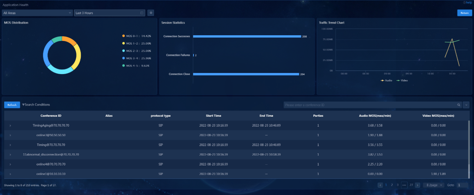Click the Connection Successes bar
Viewport: 474px width, 195px height.
click(x=247, y=36)
